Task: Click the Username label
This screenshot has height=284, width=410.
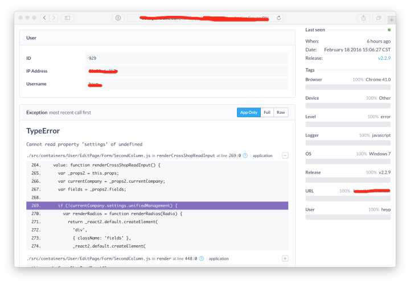Action: (x=36, y=84)
